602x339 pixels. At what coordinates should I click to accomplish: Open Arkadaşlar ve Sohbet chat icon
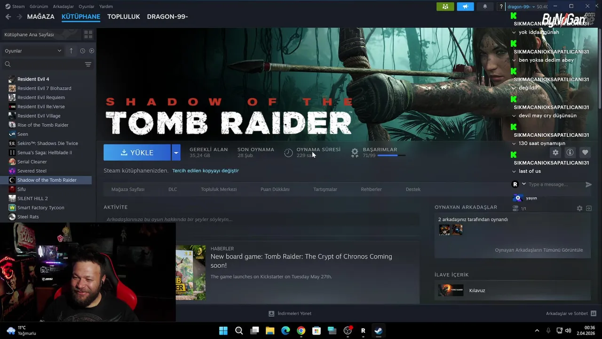click(594, 314)
